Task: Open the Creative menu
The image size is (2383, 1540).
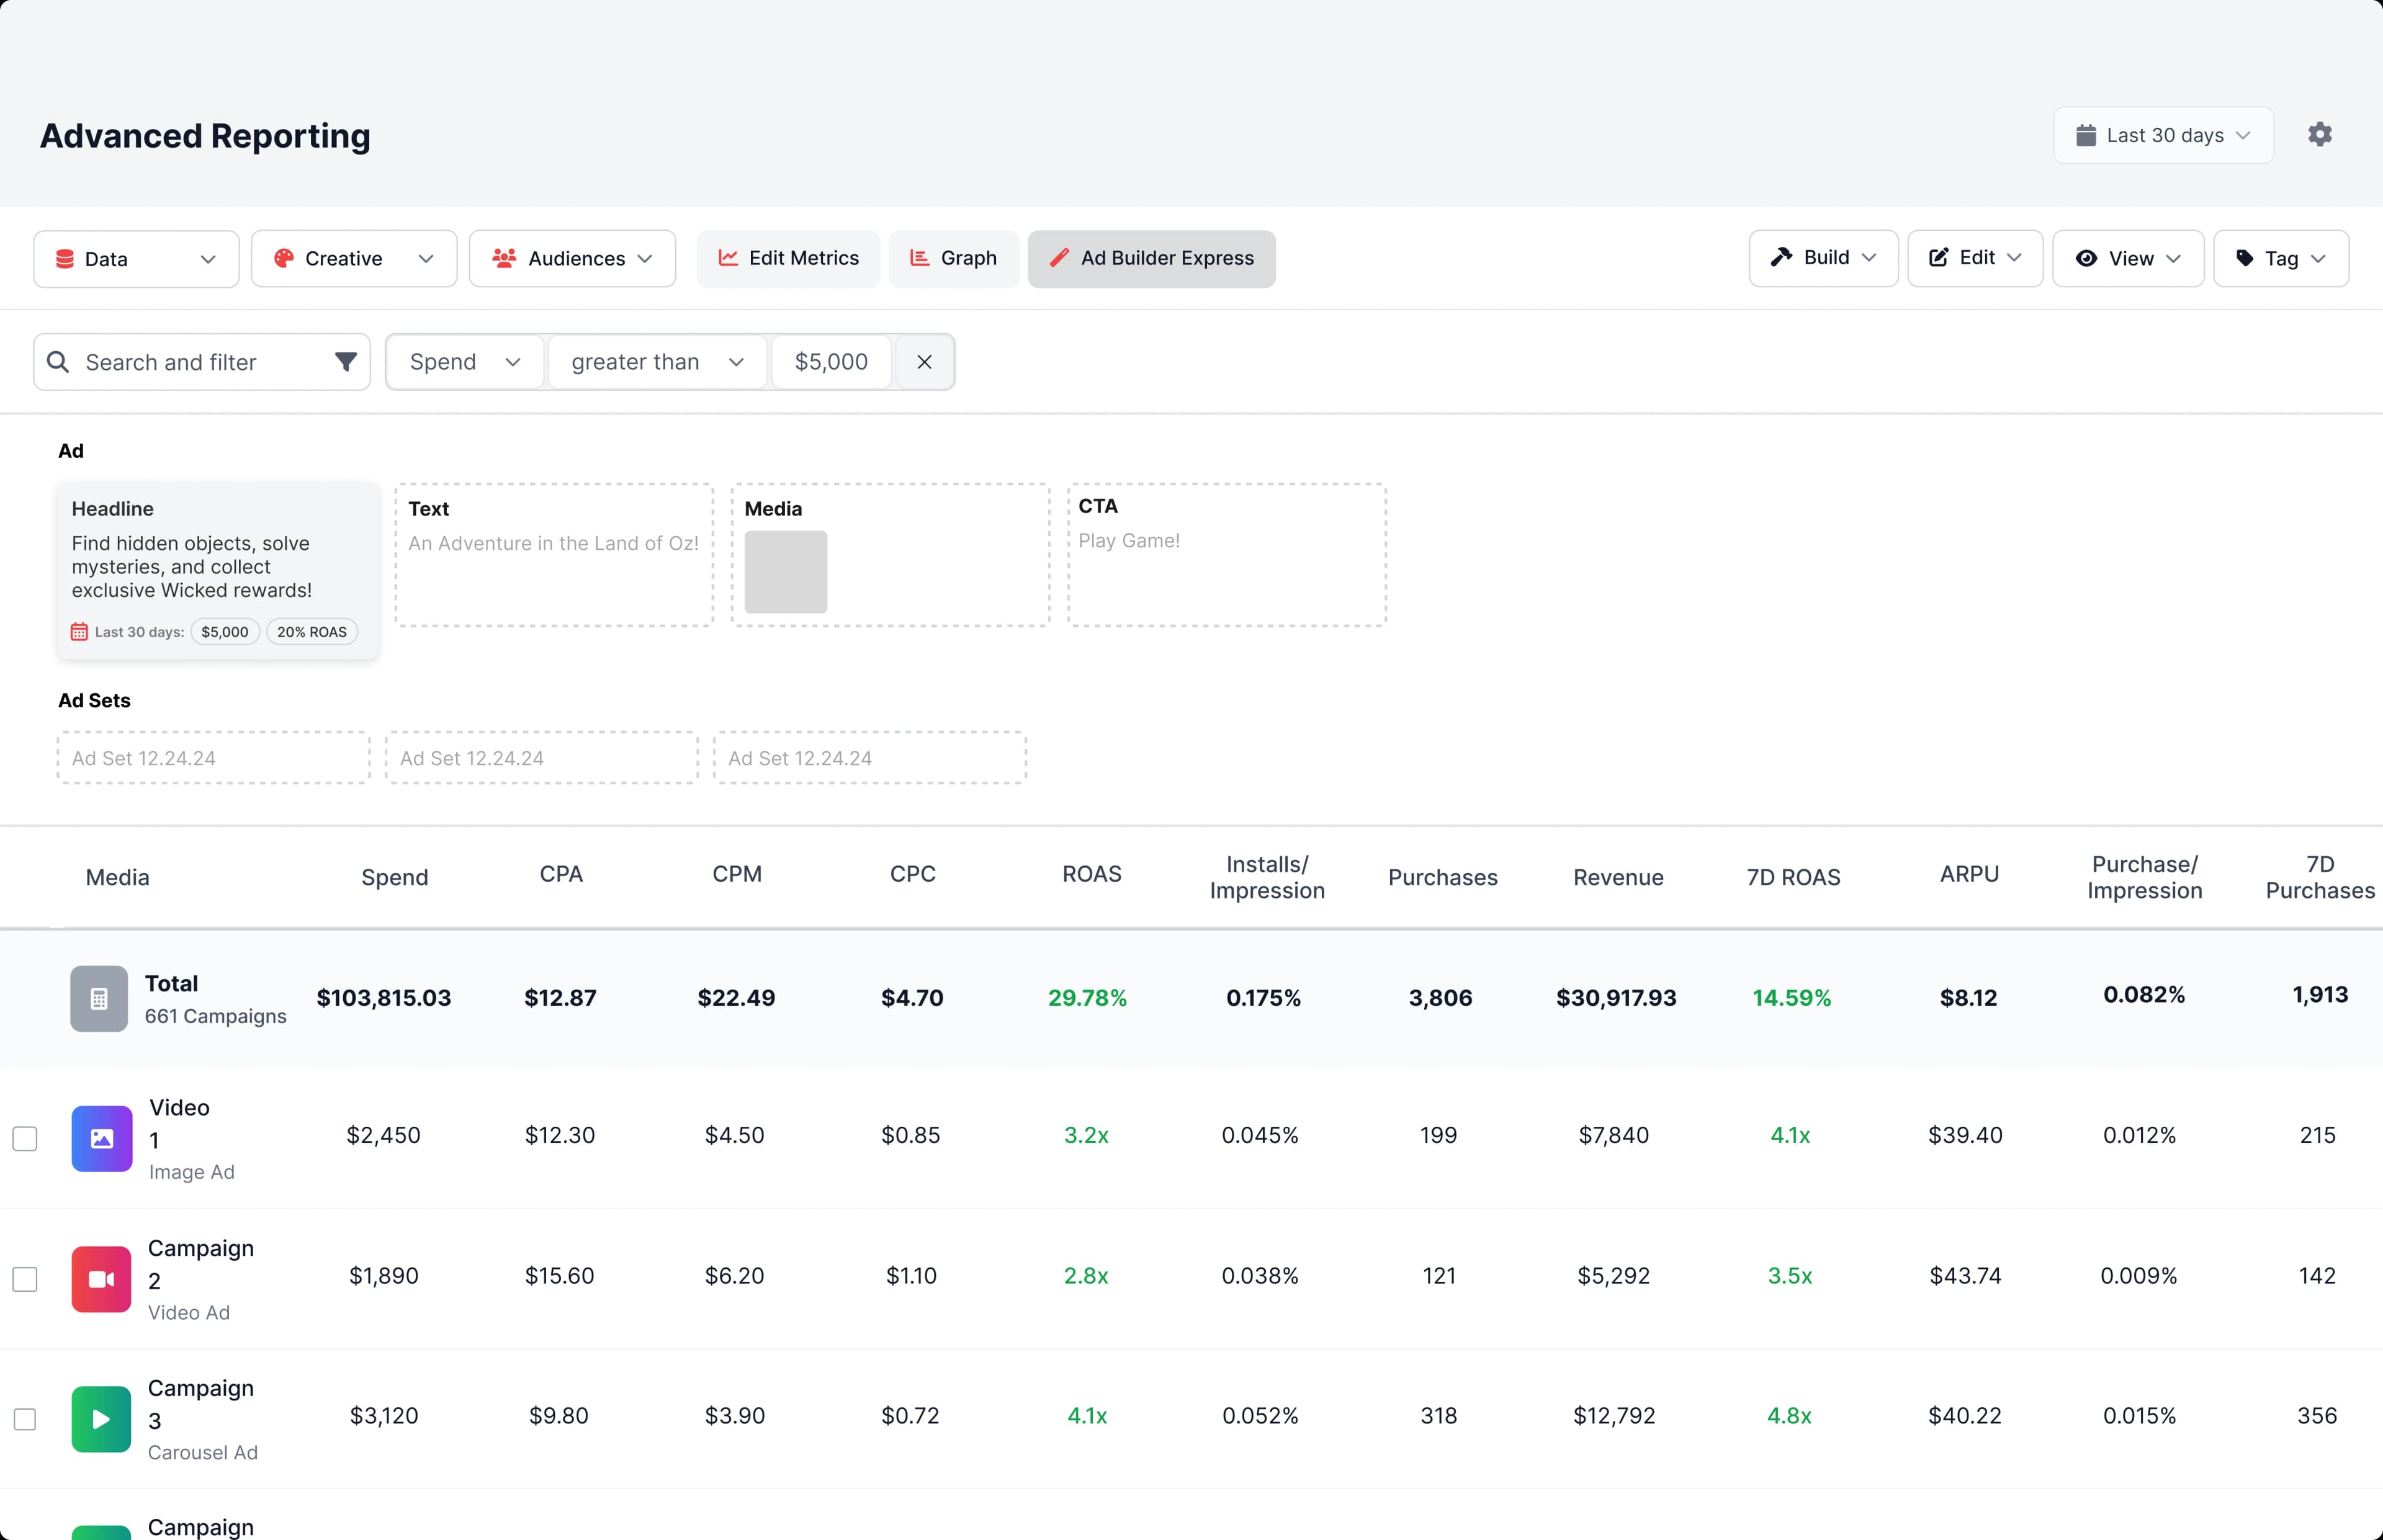Action: (x=353, y=258)
